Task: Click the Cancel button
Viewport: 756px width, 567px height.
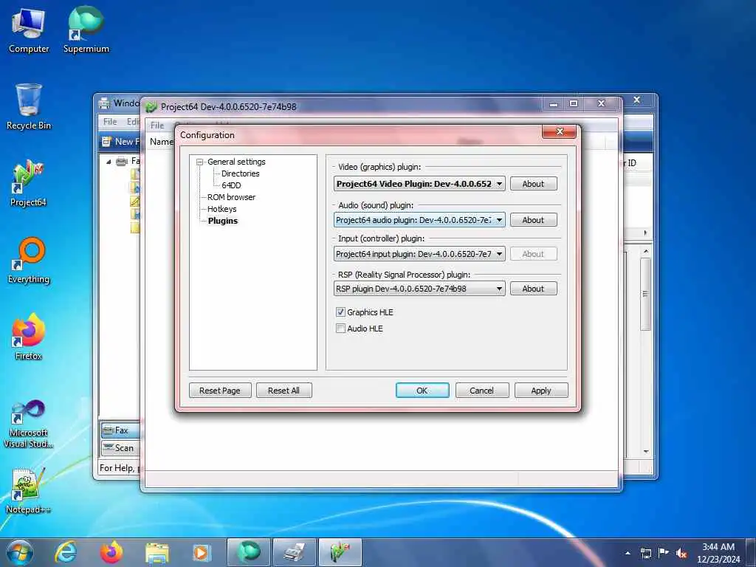Action: pyautogui.click(x=481, y=391)
